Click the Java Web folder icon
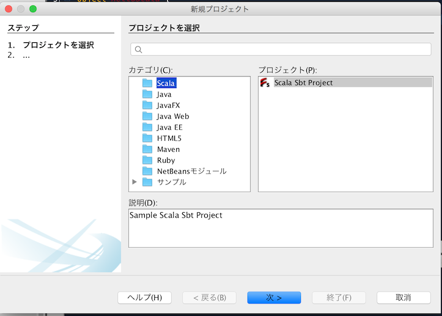The width and height of the screenshot is (442, 316). click(147, 116)
